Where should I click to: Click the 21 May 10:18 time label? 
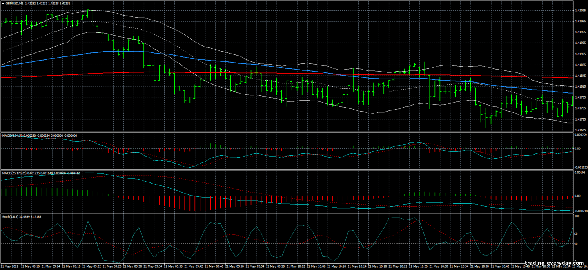[x=377, y=266]
